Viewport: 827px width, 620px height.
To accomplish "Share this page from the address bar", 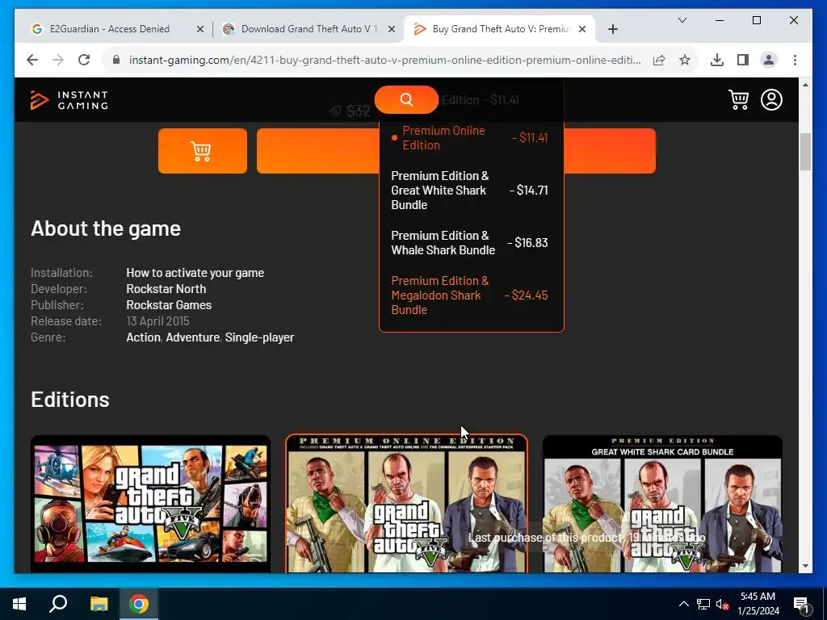I will pos(659,60).
